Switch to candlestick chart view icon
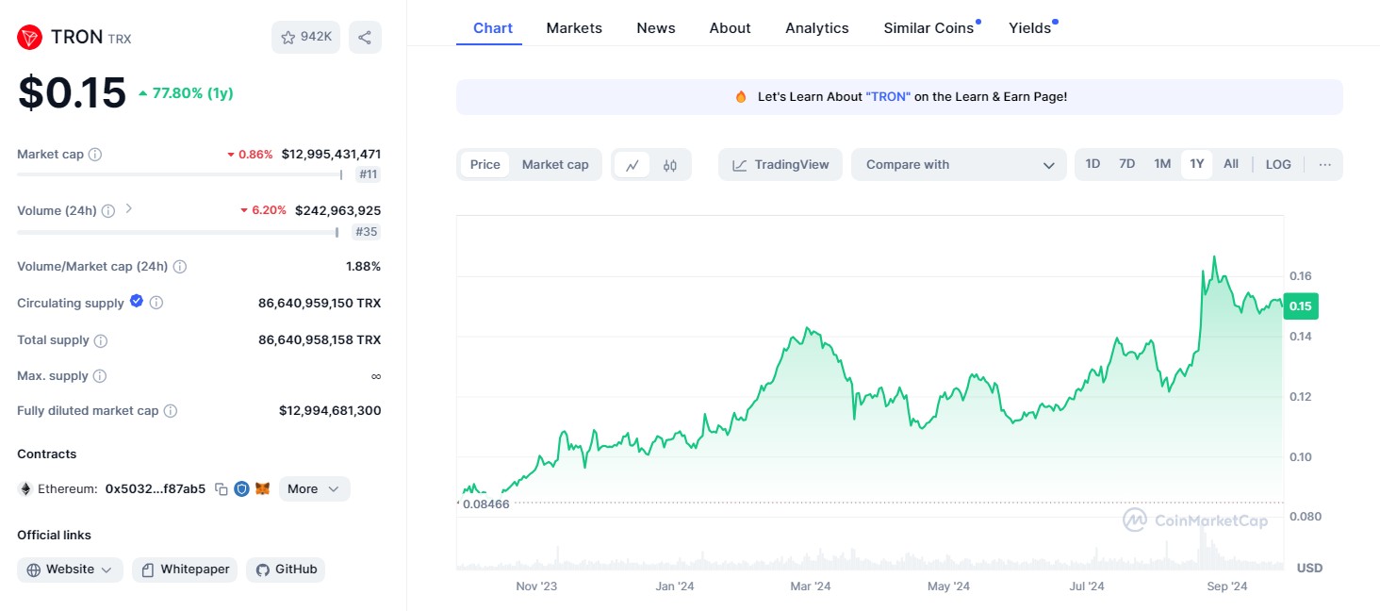The width and height of the screenshot is (1380, 611). 670,165
